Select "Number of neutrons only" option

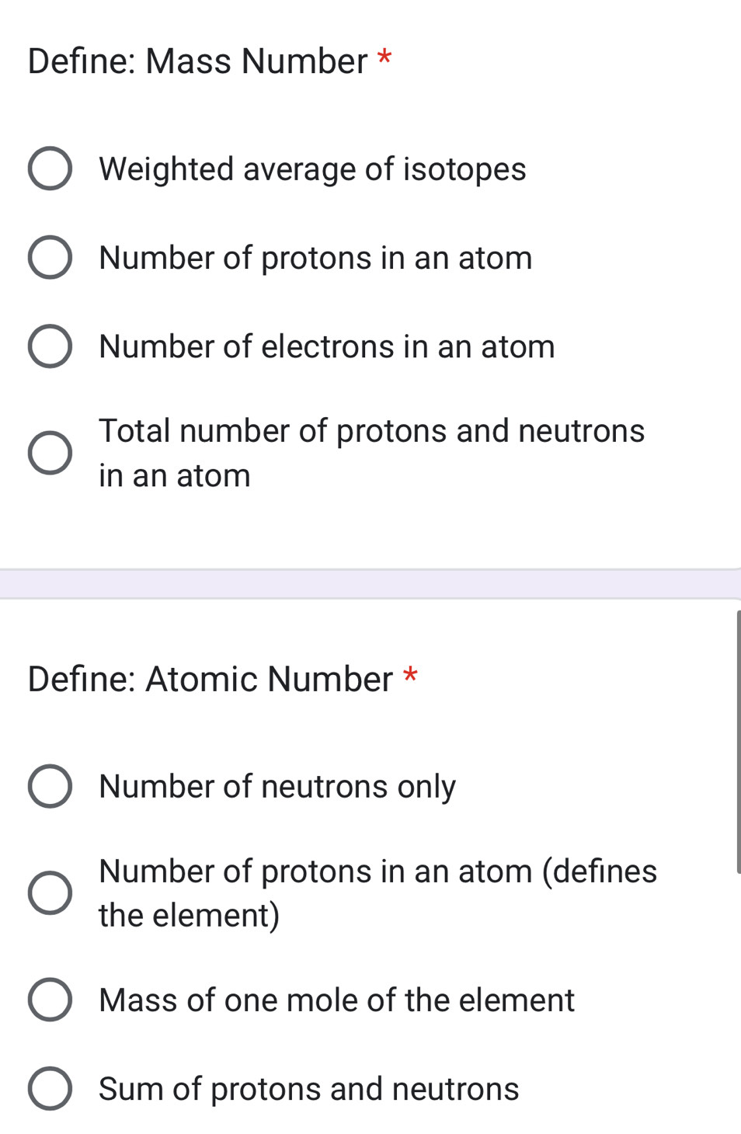click(x=277, y=786)
